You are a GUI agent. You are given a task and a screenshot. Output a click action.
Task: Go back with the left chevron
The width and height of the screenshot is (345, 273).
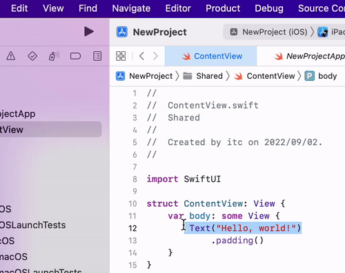pos(141,56)
